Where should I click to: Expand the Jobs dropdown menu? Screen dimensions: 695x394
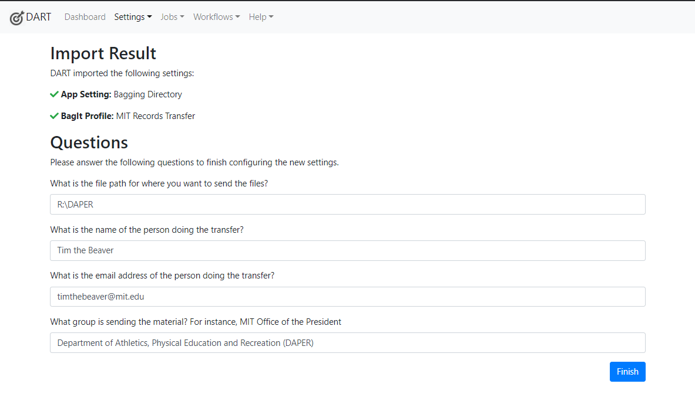point(172,17)
